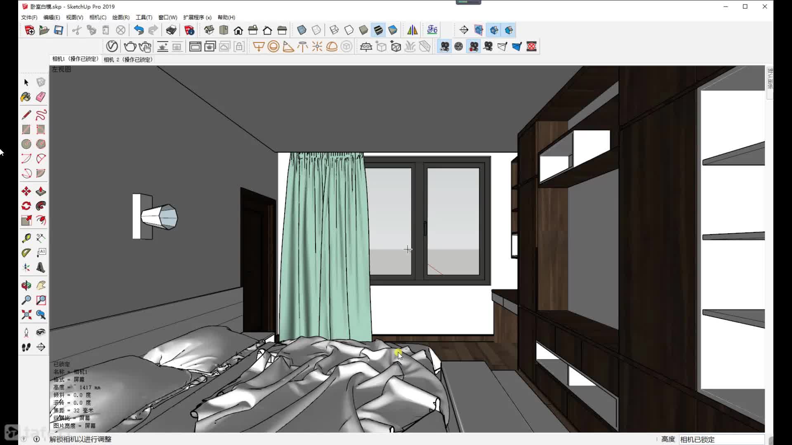This screenshot has height=445, width=792.
Task: Add a V-Ray spot light
Action: click(x=288, y=47)
